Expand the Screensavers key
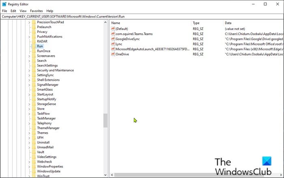The width and height of the screenshot is (284, 178). tap(29, 56)
